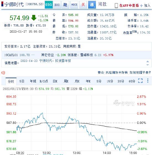152x155 pixels.
Task: Open 在APP中查看 link
Action: pyautogui.click(x=129, y=6)
